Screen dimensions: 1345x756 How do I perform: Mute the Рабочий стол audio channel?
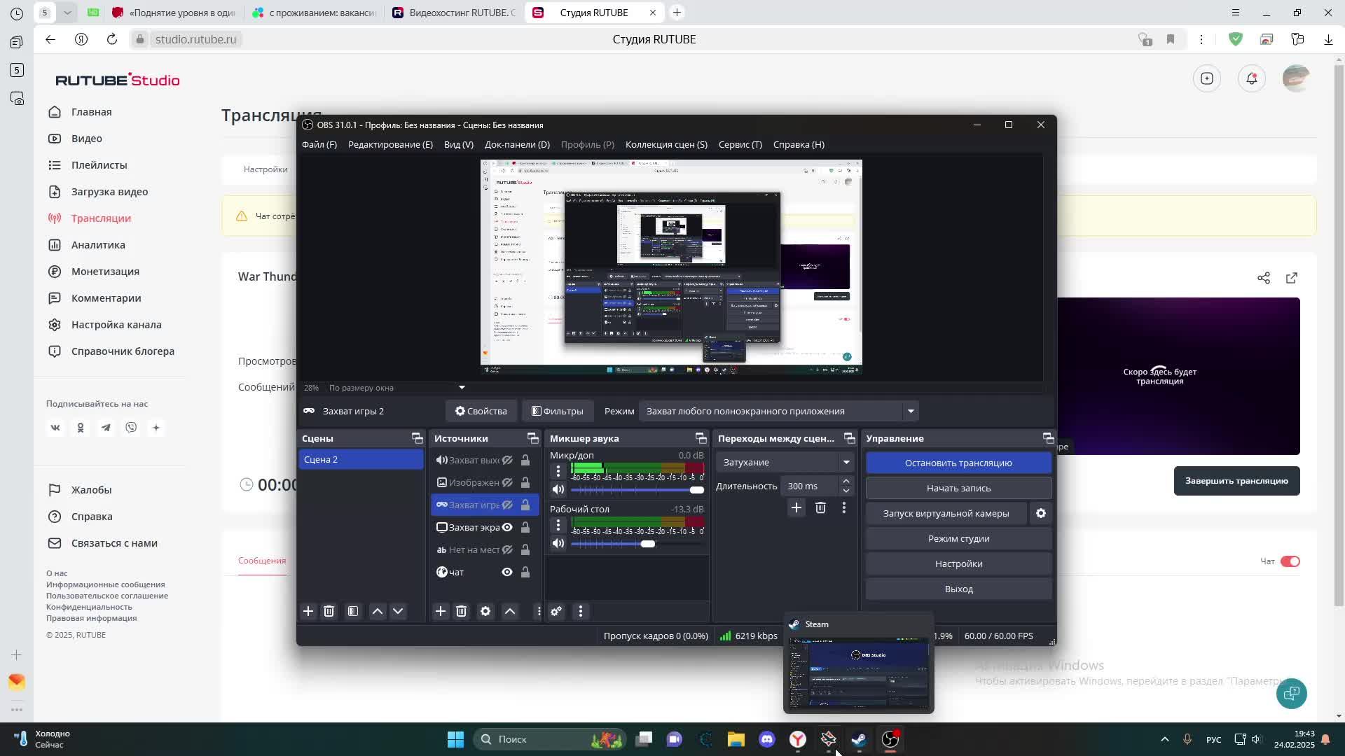[558, 544]
